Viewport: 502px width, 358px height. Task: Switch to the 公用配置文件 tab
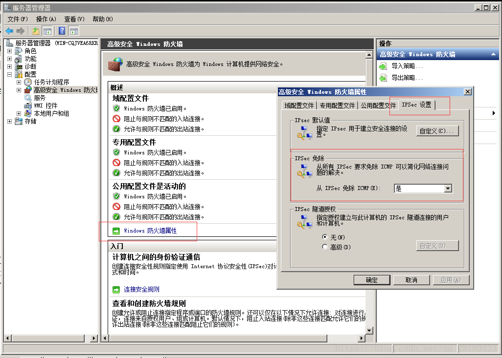[x=378, y=105]
